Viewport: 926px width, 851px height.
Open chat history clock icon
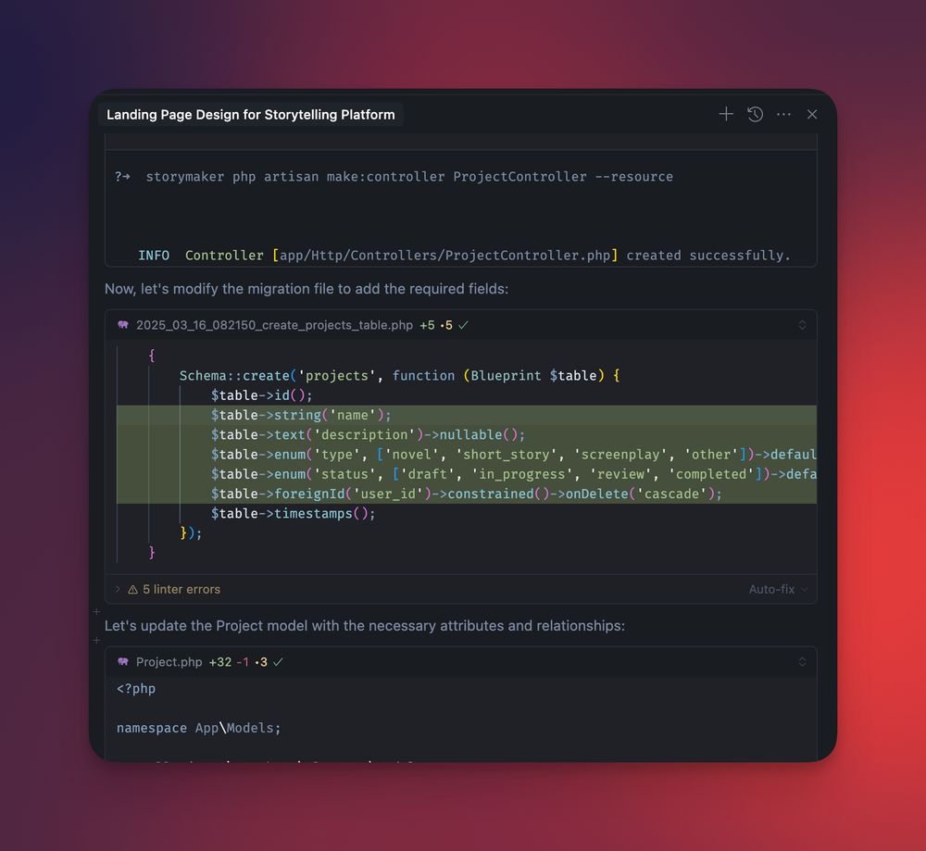pyautogui.click(x=755, y=114)
